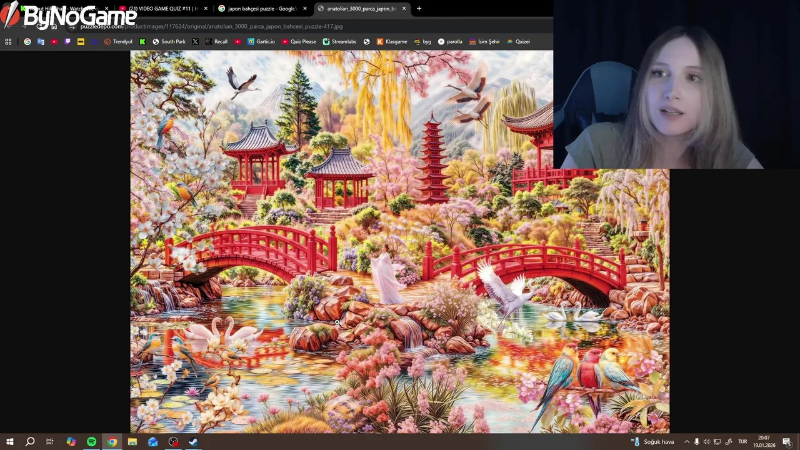Open the network tray icon
The width and height of the screenshot is (800, 450).
717,442
